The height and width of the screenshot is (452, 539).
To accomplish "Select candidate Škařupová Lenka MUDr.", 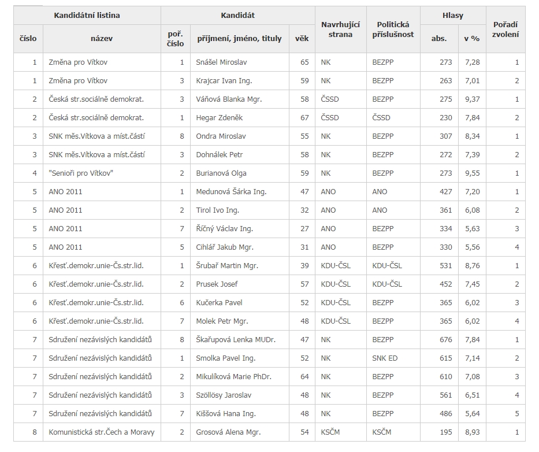I will pyautogui.click(x=232, y=340).
